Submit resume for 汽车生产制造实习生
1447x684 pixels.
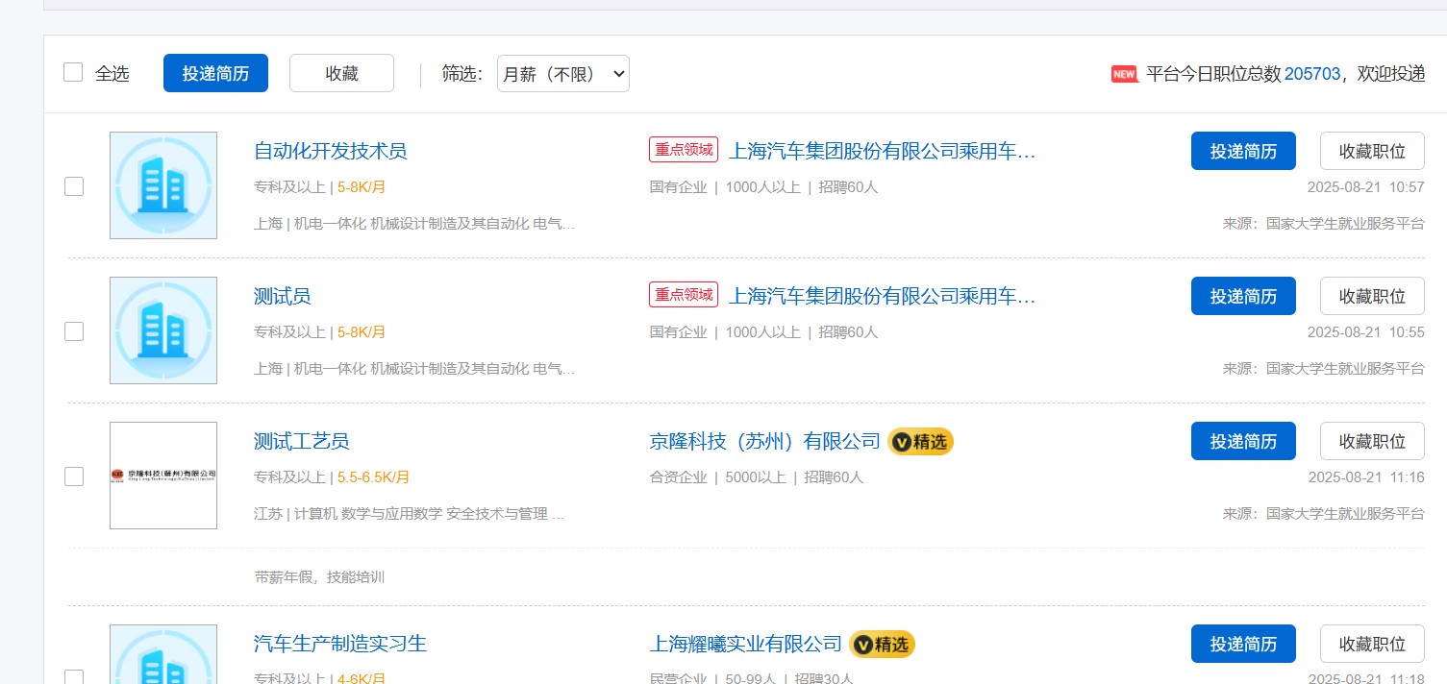(1242, 644)
